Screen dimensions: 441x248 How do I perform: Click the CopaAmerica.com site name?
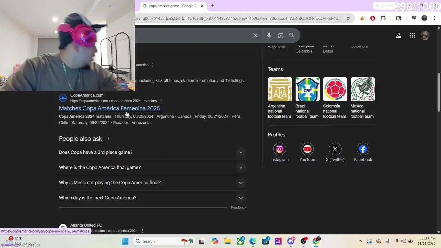pyautogui.click(x=87, y=95)
